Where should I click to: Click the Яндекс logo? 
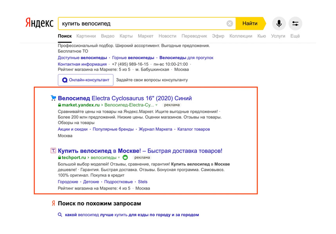click(40, 23)
